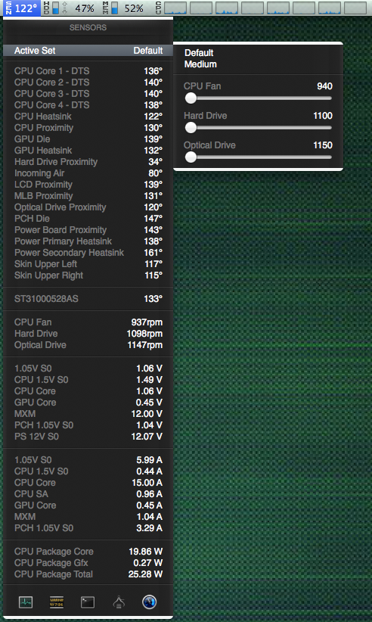Select the Power Board Proximity row
Screen dimensions: 372x622
pos(88,230)
